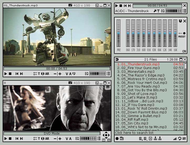Click the U button in equalizer window
The width and height of the screenshot is (190, 145).
coord(181,21)
